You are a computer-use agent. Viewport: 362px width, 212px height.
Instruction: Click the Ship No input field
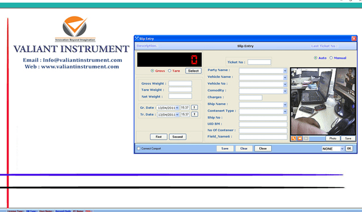[x=263, y=118]
